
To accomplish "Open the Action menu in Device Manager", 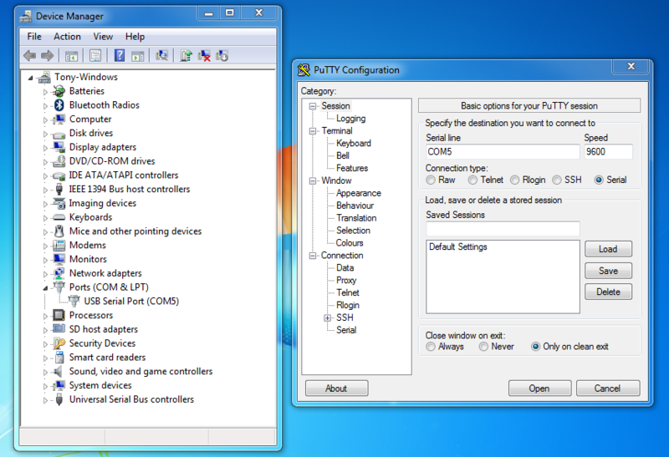I will click(67, 37).
